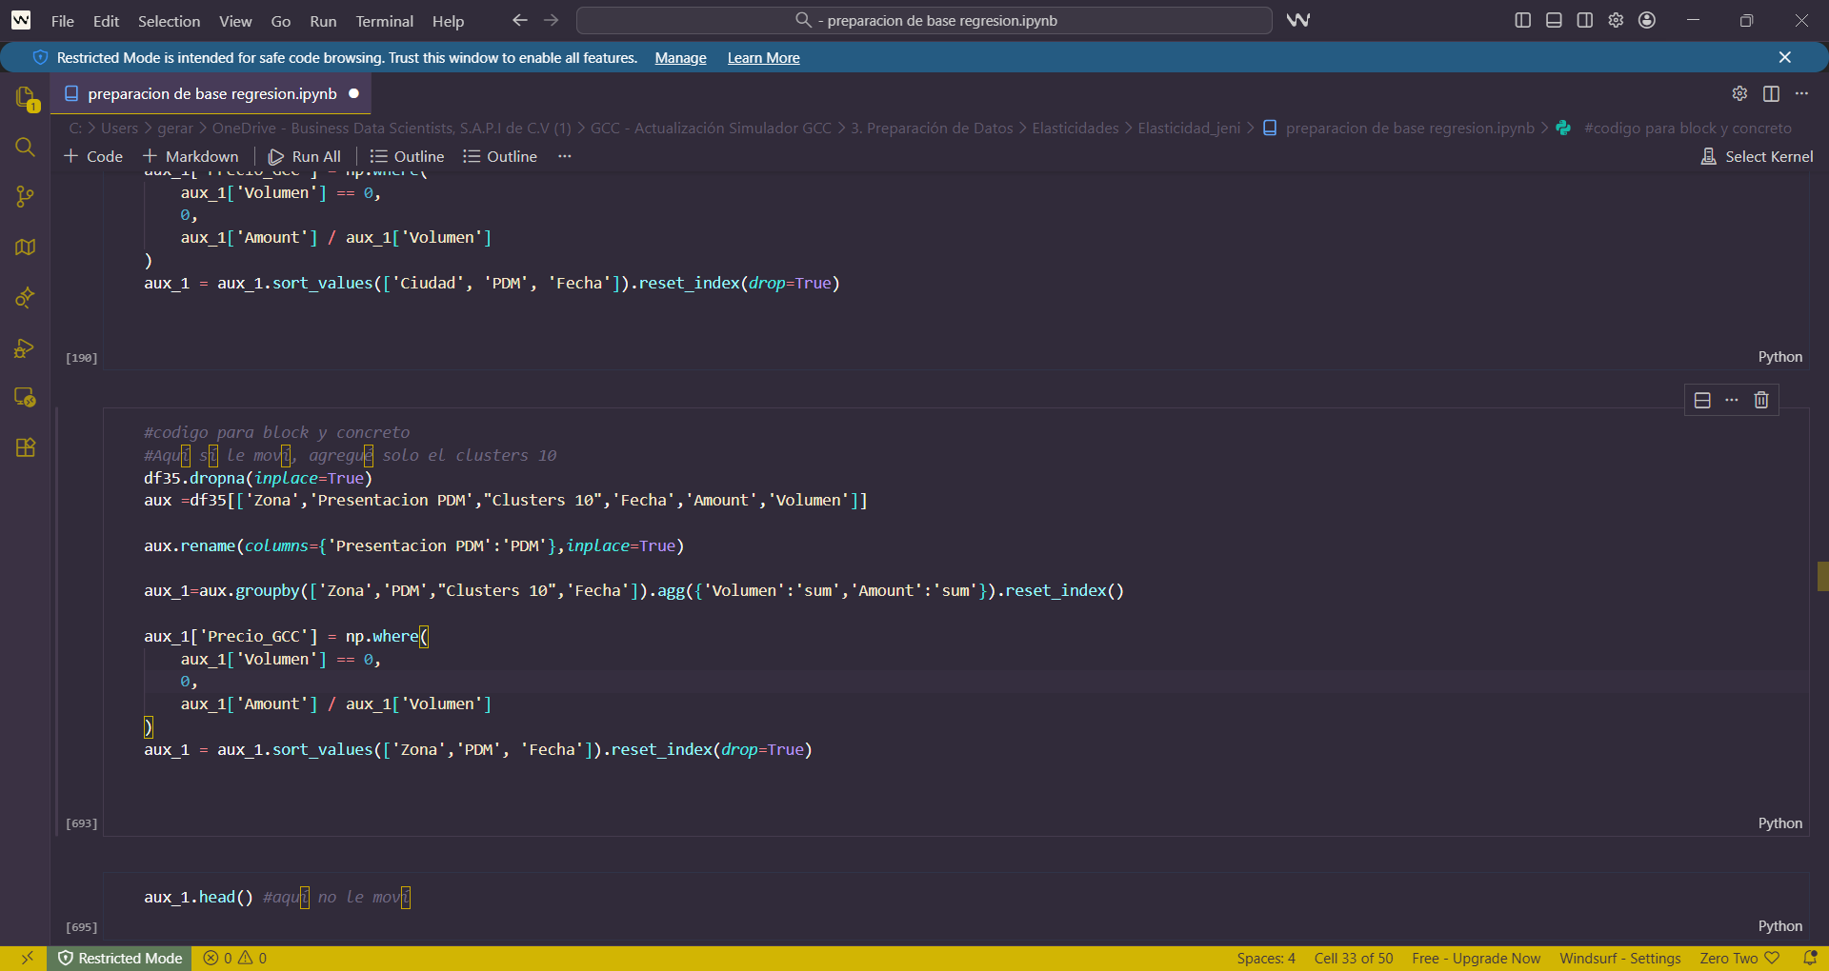Screen dimensions: 1829x971
Task: Open more cell actions in the cell toolbar
Action: tap(1732, 400)
